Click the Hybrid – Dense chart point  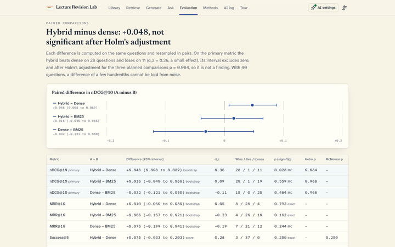coord(252,105)
